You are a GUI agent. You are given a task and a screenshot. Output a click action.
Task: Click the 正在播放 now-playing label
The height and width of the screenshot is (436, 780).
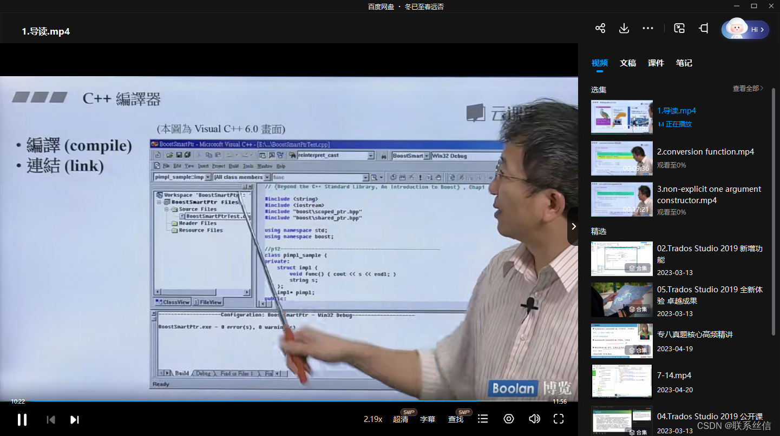coord(678,124)
